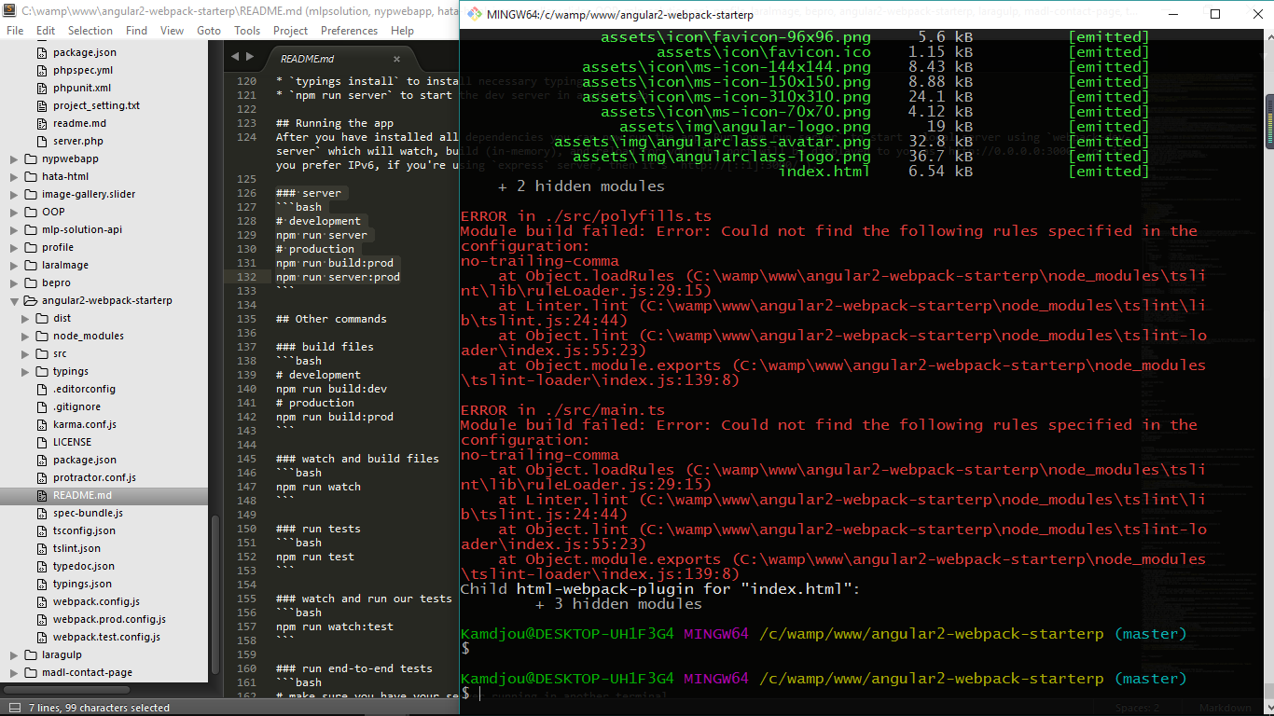Open the Find menu
The image size is (1274, 716).
[x=136, y=31]
